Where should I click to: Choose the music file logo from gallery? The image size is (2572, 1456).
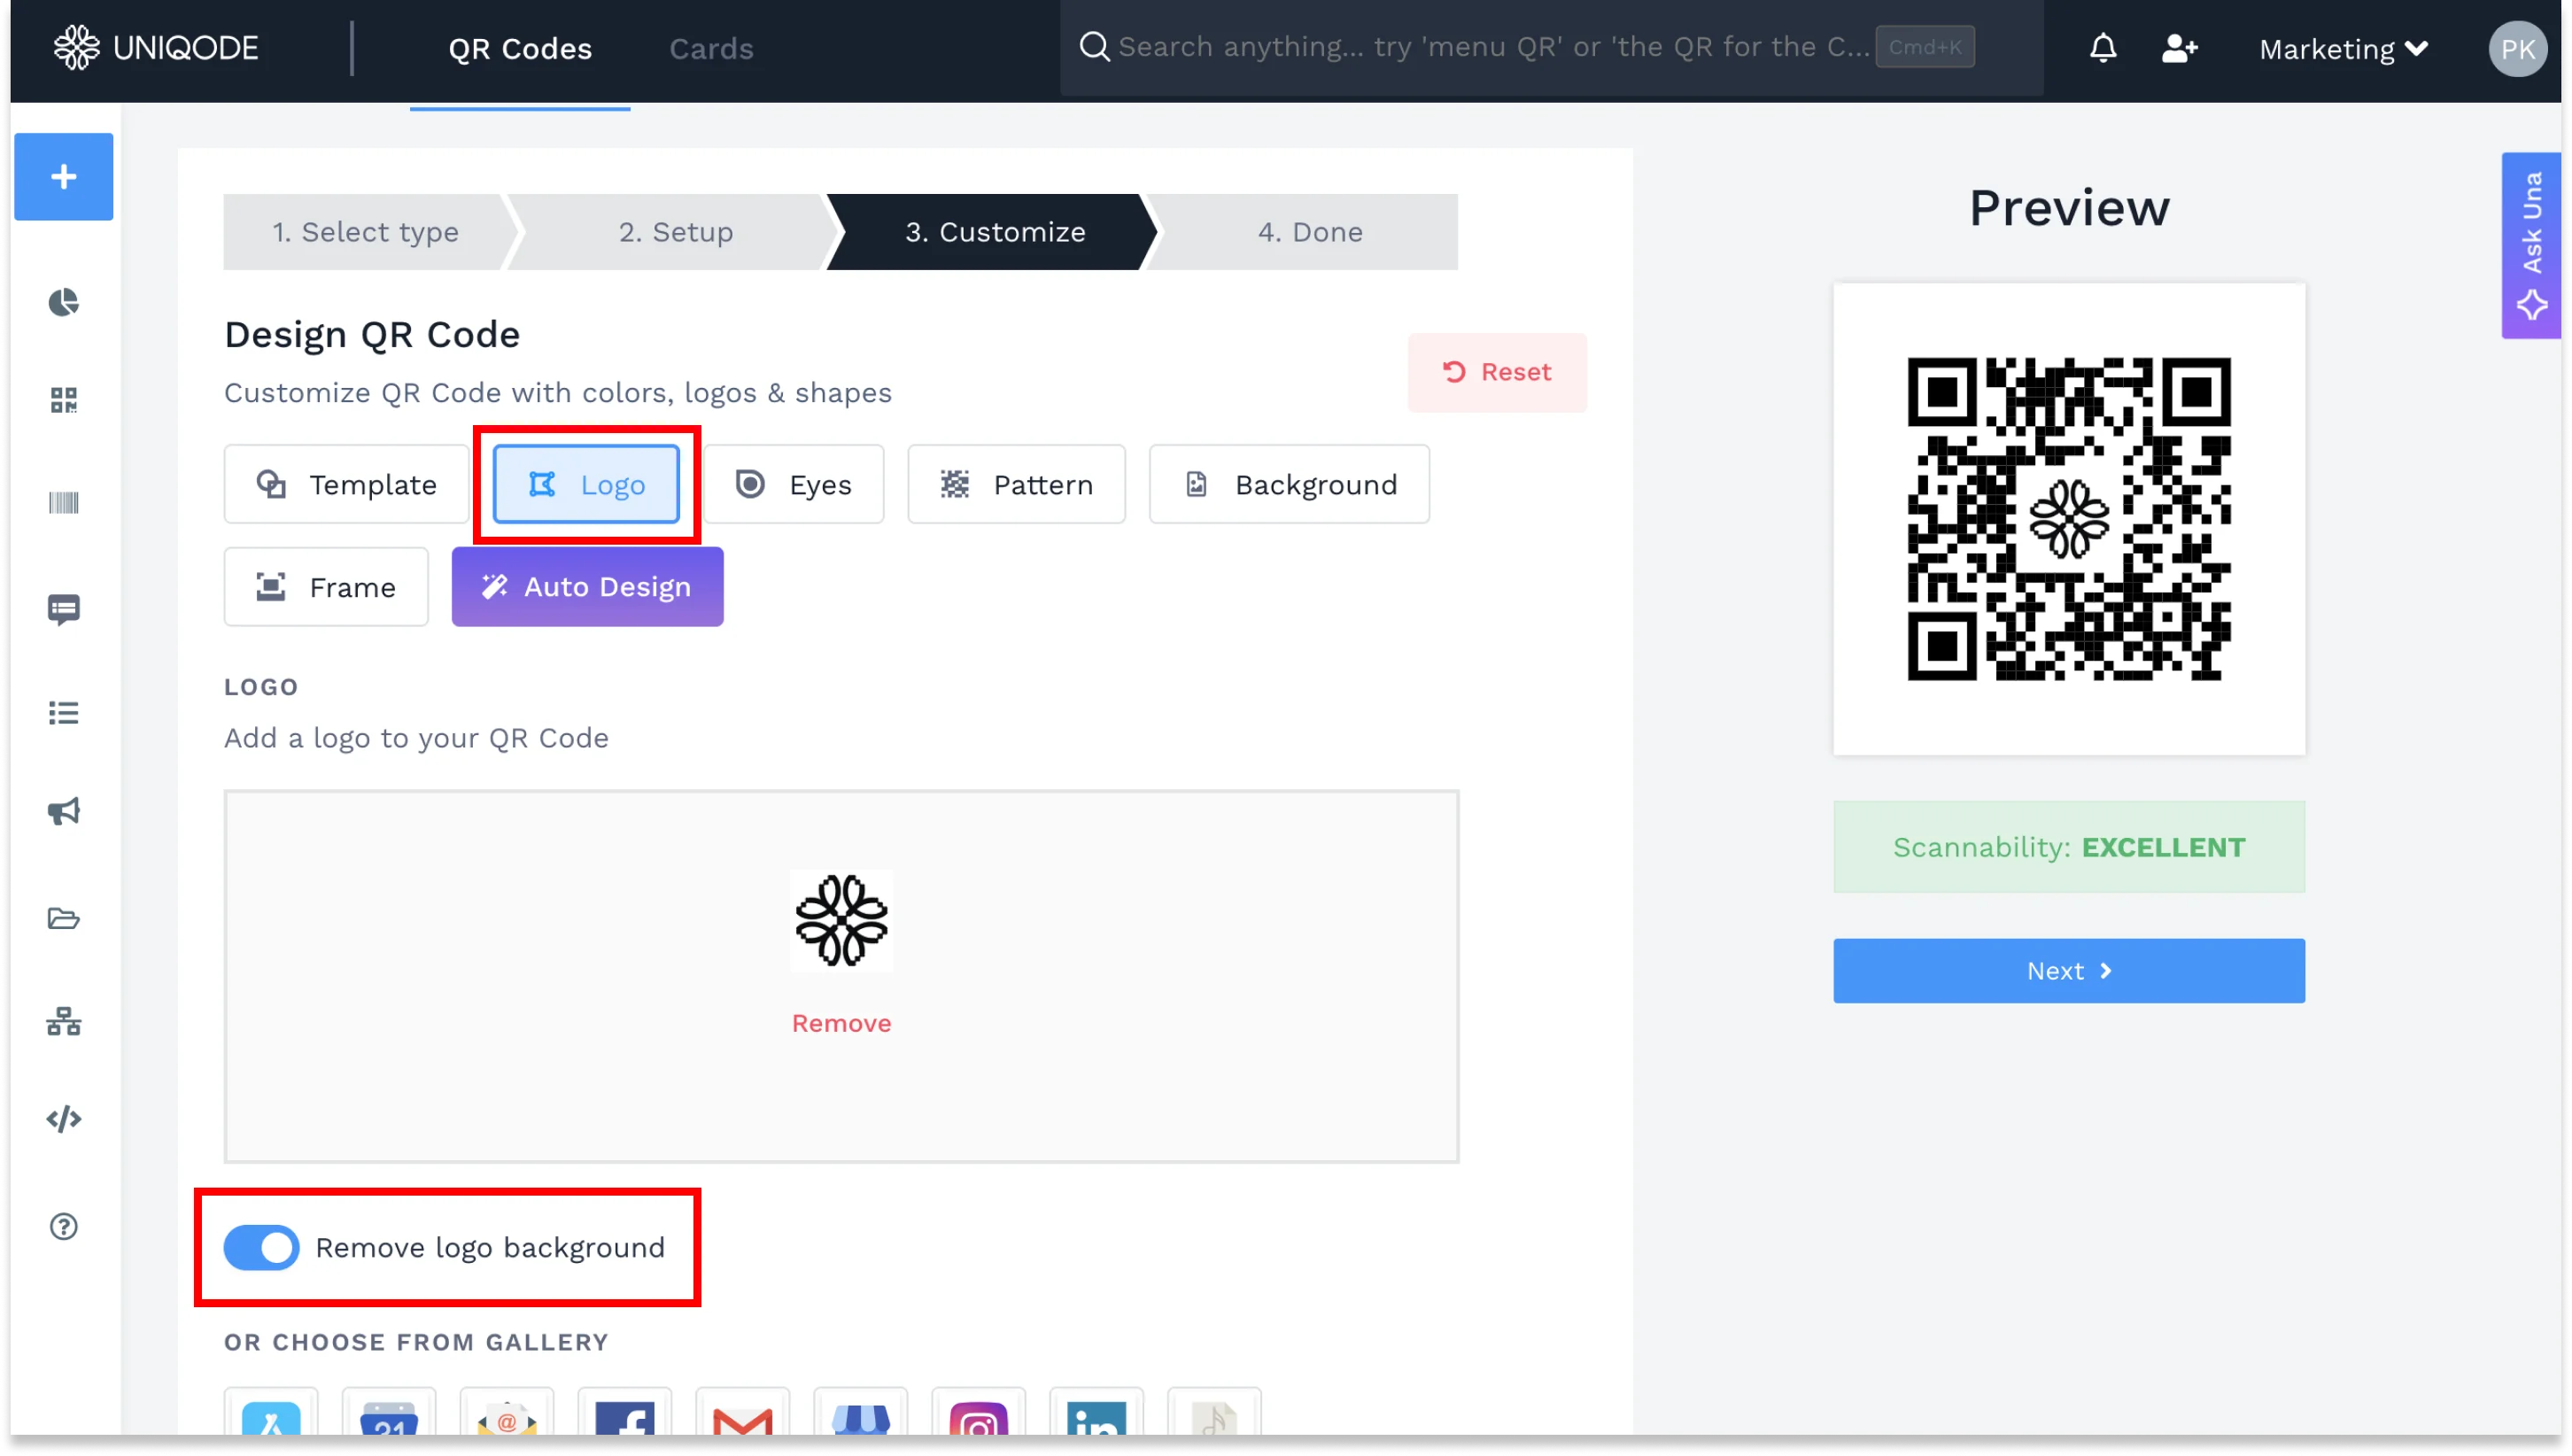pos(1215,1413)
